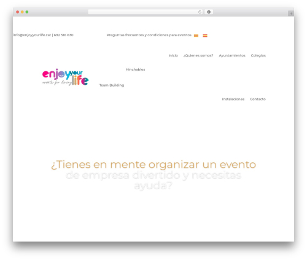This screenshot has width=307, height=260.
Task: Switch language with the Spanish flag
Action: [x=205, y=36]
